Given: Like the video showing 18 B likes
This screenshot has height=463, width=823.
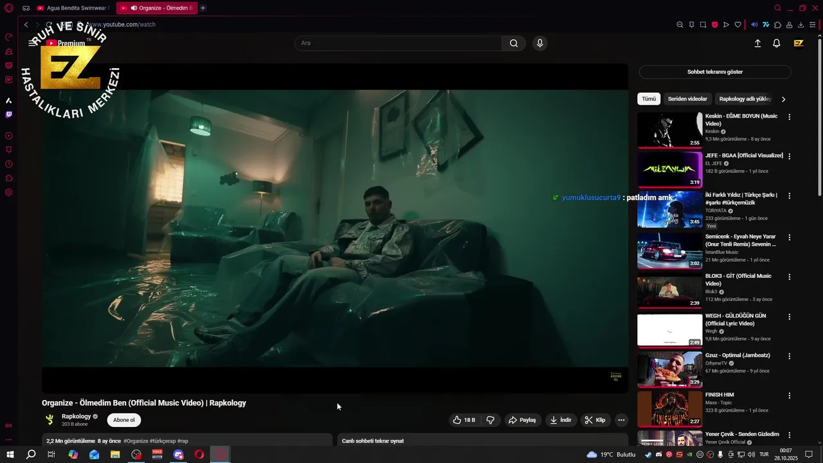Looking at the screenshot, I should click(464, 420).
